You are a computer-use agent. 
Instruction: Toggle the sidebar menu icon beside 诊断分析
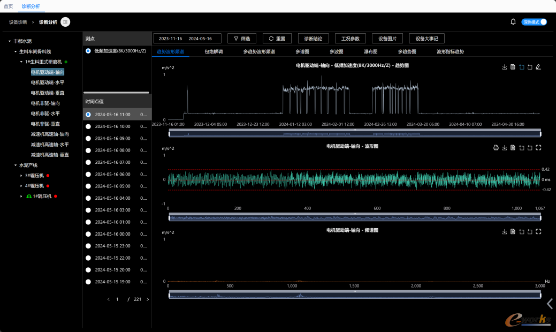coord(65,22)
